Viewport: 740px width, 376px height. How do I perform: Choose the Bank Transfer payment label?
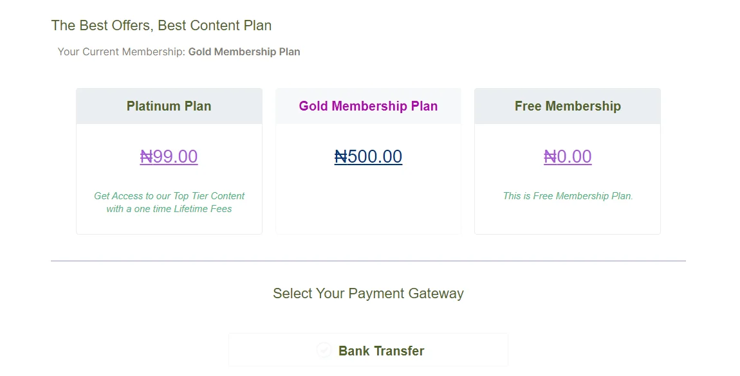pos(381,351)
